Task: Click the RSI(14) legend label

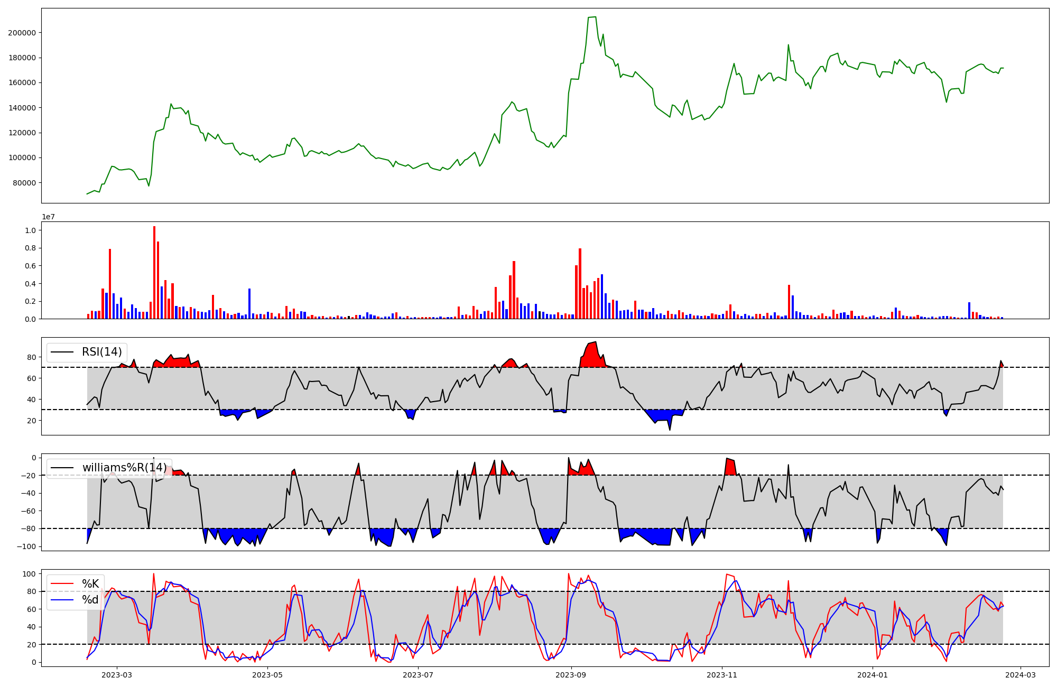Action: click(x=101, y=352)
